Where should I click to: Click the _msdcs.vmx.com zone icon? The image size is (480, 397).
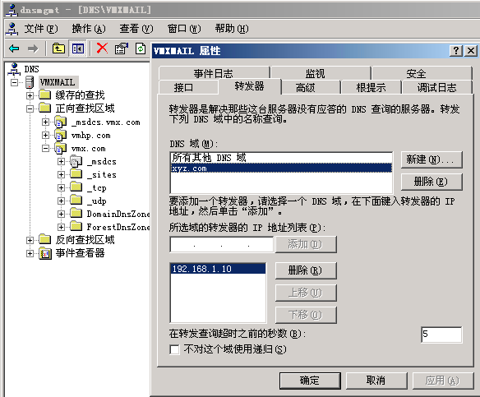60,122
